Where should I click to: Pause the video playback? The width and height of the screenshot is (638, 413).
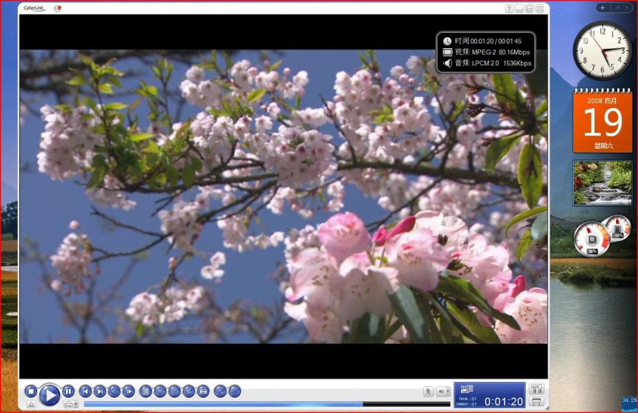coord(68,392)
